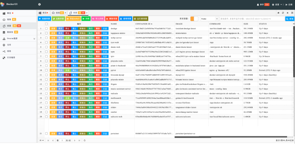Screen dimensions: 295x144
Task: Close the 镜像 tab with its x
Action: pos(66,13)
